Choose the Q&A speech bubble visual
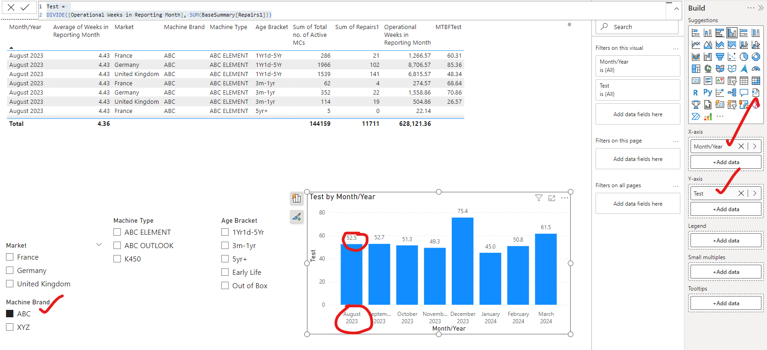Viewport: 767px width, 350px height. pyautogui.click(x=744, y=93)
